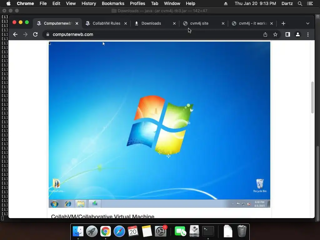
Task: Open Windows Explorer folder in VM taskbar
Action: 81,204
